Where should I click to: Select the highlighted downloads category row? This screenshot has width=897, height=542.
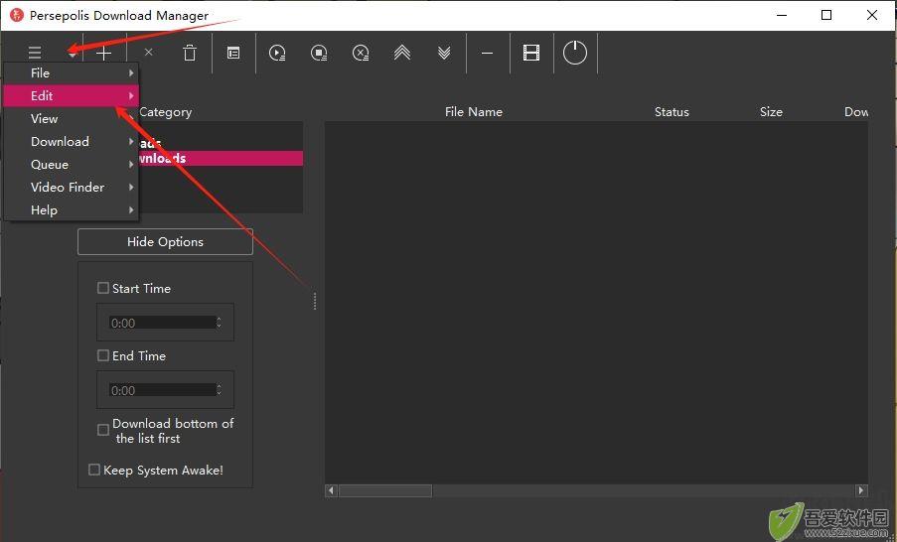pos(221,159)
